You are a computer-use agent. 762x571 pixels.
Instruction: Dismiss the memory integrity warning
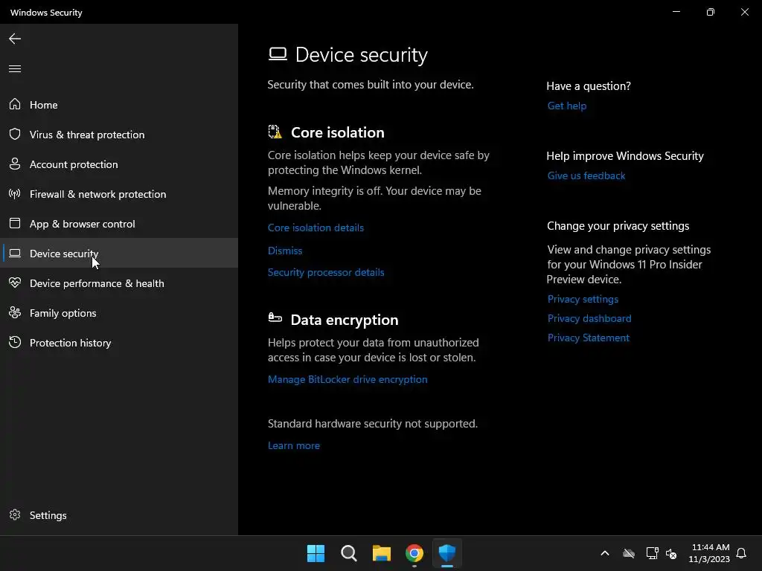[x=285, y=251]
